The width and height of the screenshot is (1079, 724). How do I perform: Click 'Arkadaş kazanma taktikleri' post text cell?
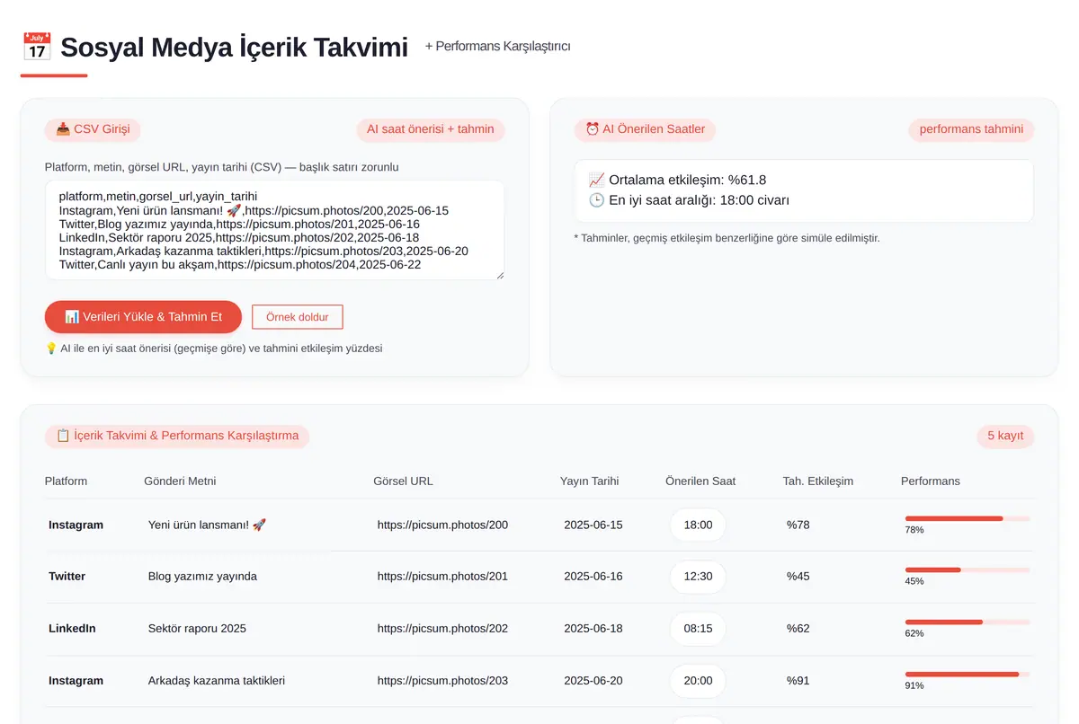click(217, 681)
